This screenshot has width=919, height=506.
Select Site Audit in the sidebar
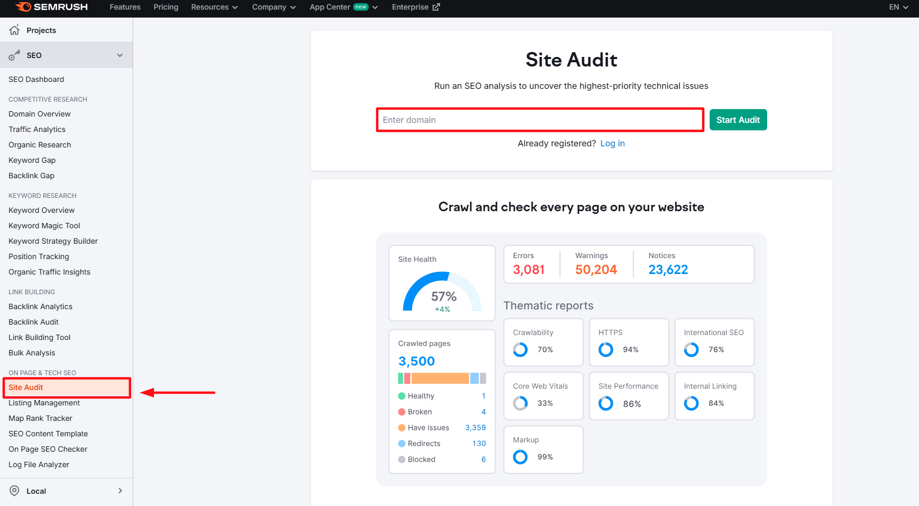[x=26, y=387]
